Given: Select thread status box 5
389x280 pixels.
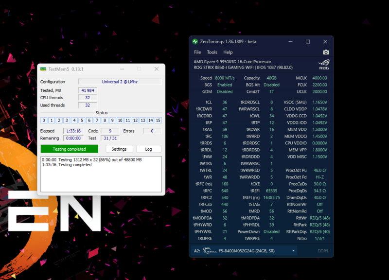Looking at the screenshot, I should 82,120.
